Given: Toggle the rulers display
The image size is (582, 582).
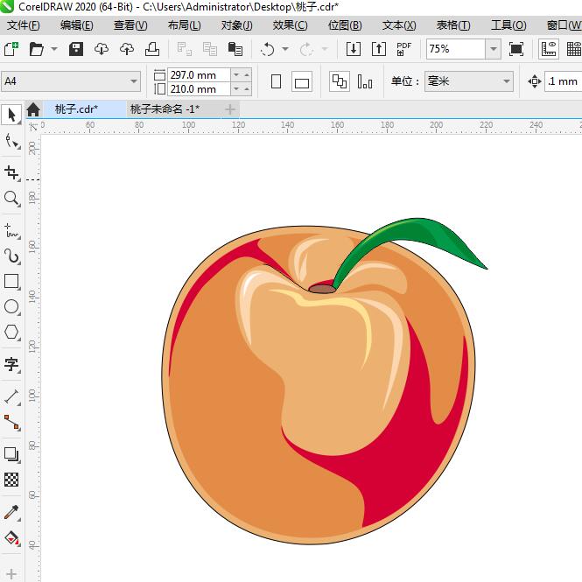Looking at the screenshot, I should click(x=549, y=49).
